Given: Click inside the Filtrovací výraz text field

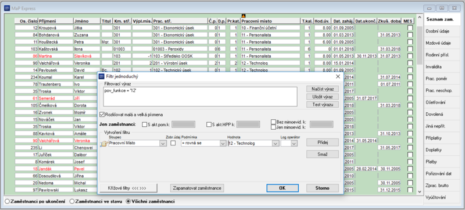Looking at the screenshot, I should (x=200, y=97).
